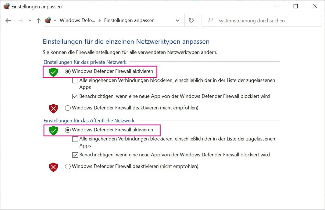Click the refresh icon in the address bar
This screenshot has height=210, width=325.
191,20
